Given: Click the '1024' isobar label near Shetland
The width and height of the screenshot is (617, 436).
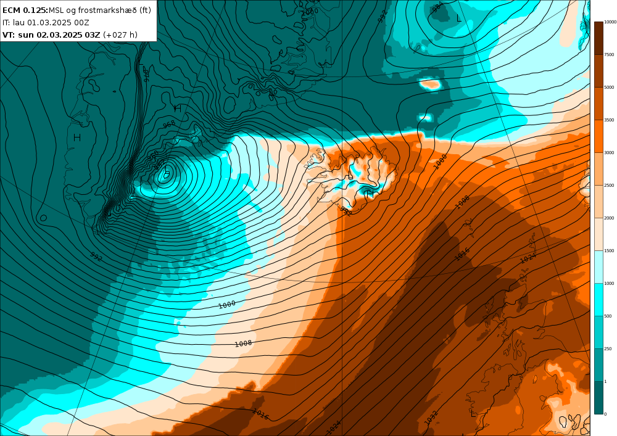Looking at the screenshot, I should 528,258.
